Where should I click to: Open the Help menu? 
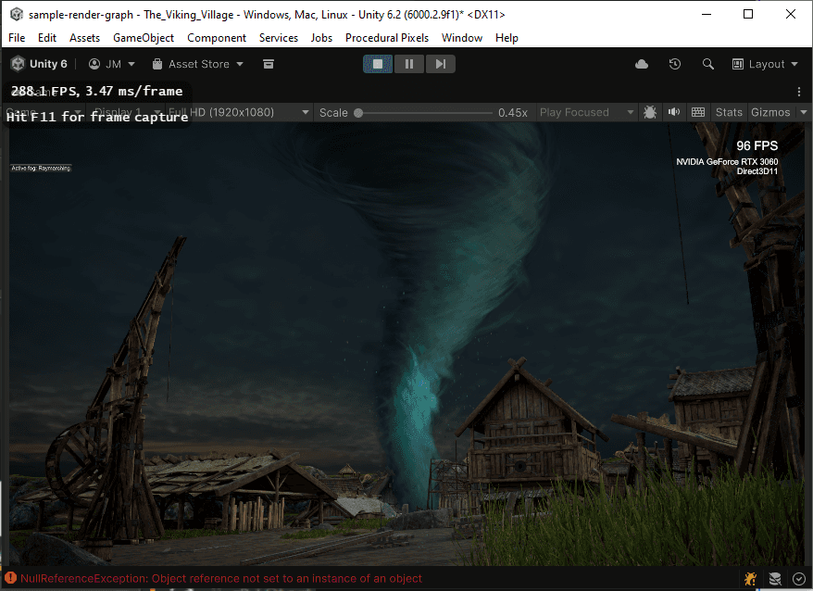507,38
